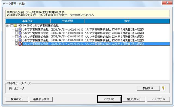
Task: Click the 検索(F7)... button
Action: coord(17,99)
